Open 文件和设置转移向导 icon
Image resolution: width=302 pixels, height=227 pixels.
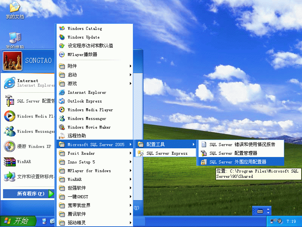point(9,176)
